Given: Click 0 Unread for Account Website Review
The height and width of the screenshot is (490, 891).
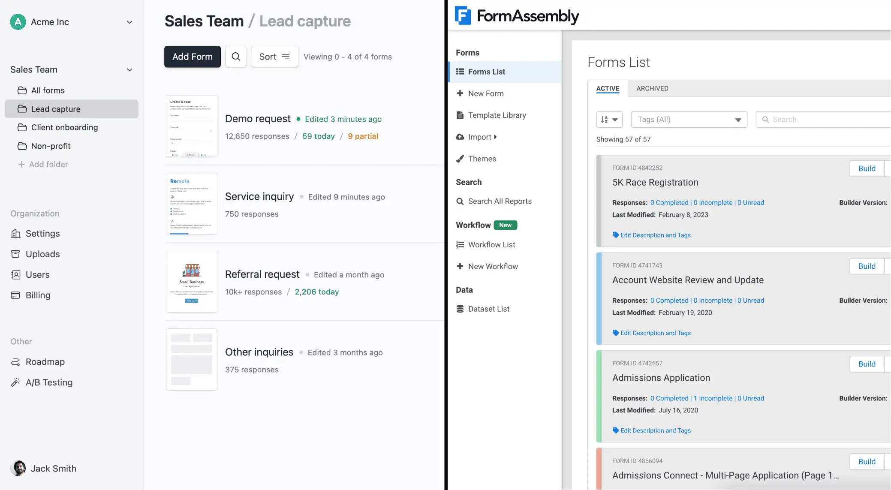Looking at the screenshot, I should [751, 301].
